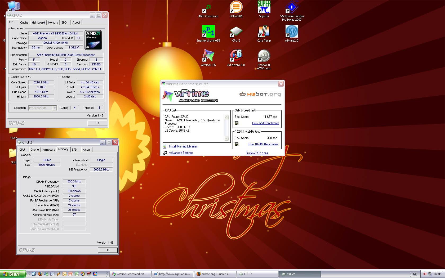The width and height of the screenshot is (445, 278).
Task: Open the AMD OverDrive desktop shortcut
Action: (x=208, y=11)
